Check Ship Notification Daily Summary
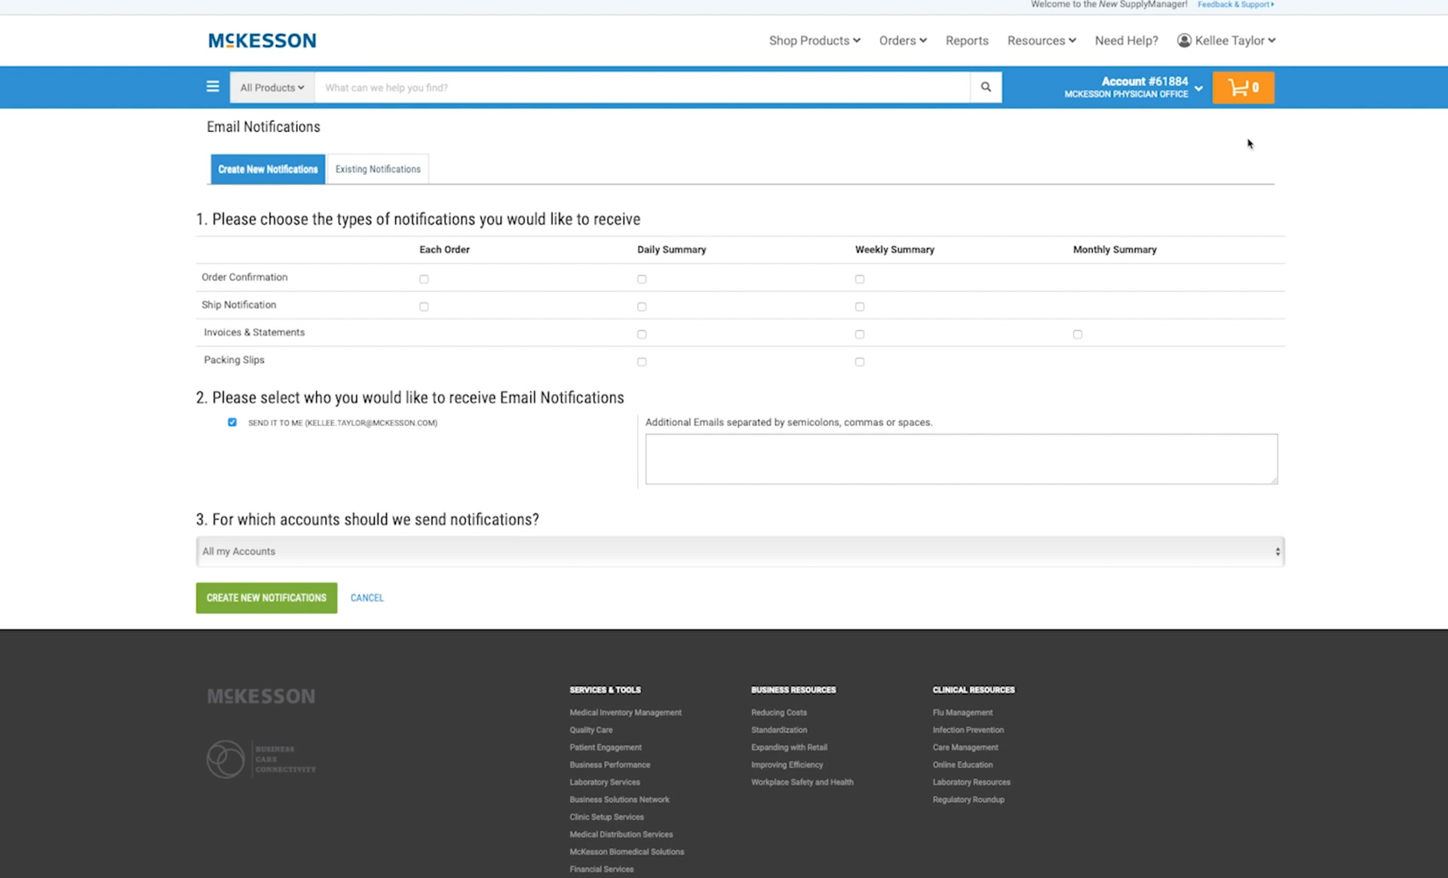 pyautogui.click(x=642, y=307)
